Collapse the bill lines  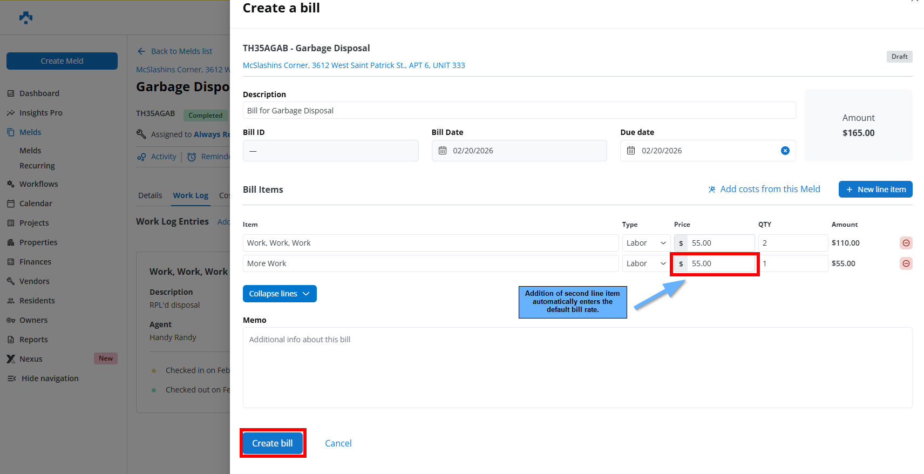279,294
